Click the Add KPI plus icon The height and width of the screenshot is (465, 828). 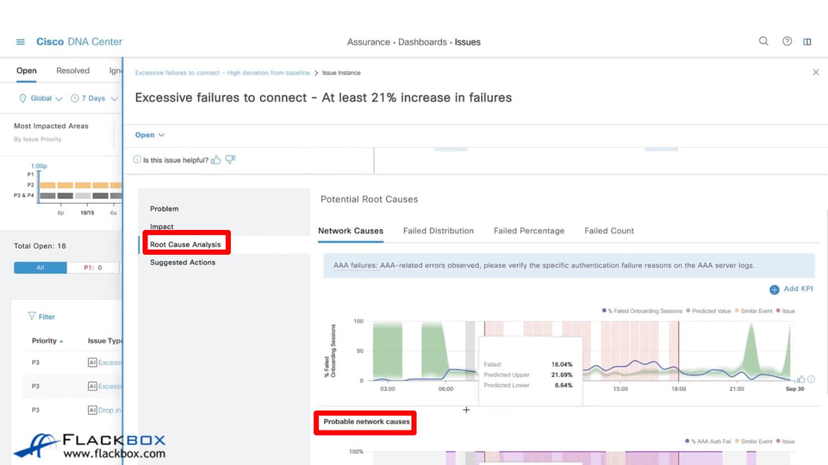(774, 289)
